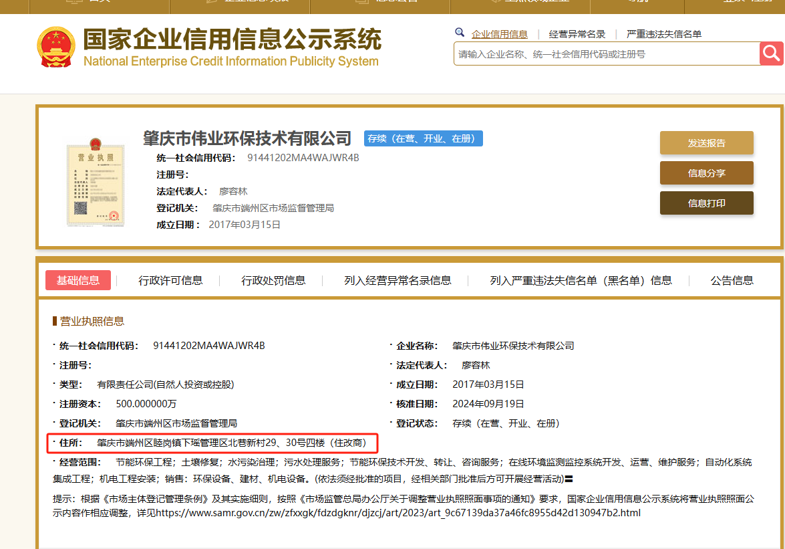Click the header founding date 2017年03月15日
785x549 pixels.
pyautogui.click(x=245, y=225)
